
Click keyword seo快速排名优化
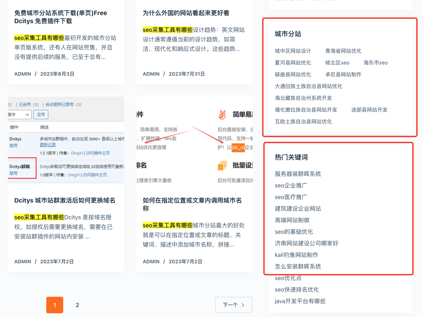(x=297, y=290)
